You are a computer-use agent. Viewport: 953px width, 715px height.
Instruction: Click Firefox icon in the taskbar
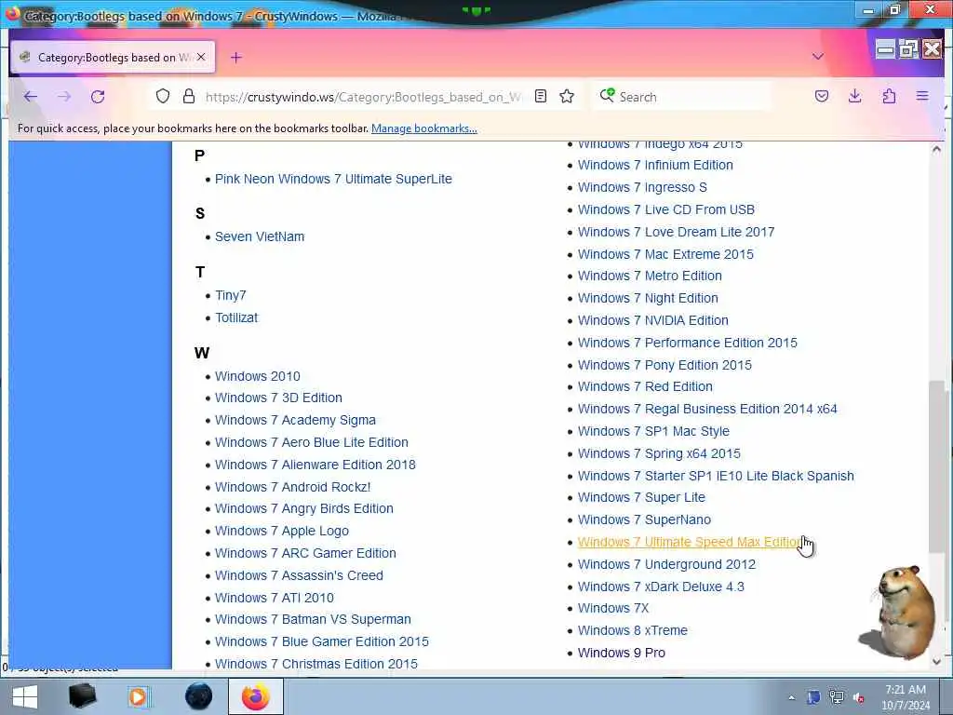[256, 696]
